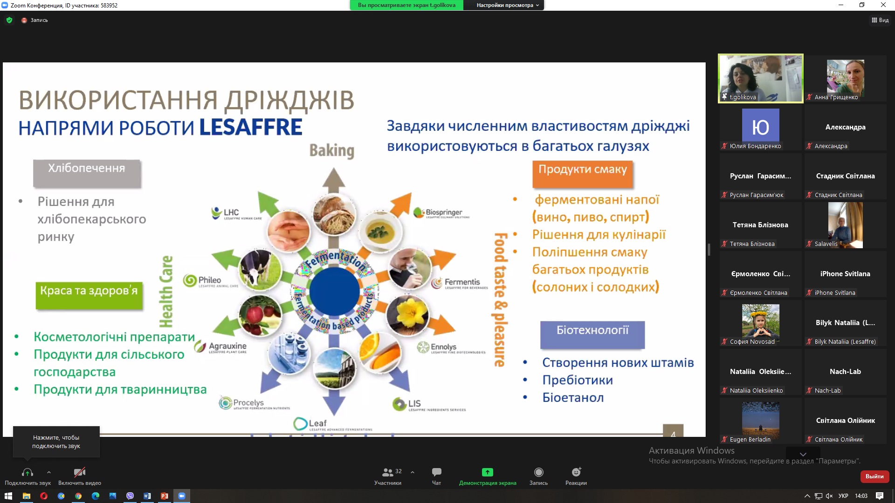Image resolution: width=895 pixels, height=503 pixels.
Task: Expand the Настройки просмотра dropdown
Action: tap(507, 5)
